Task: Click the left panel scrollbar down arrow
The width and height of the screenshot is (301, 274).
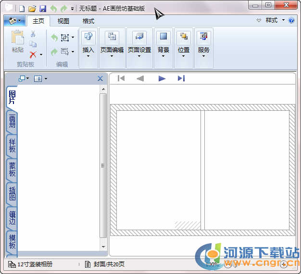Action: 103,247
